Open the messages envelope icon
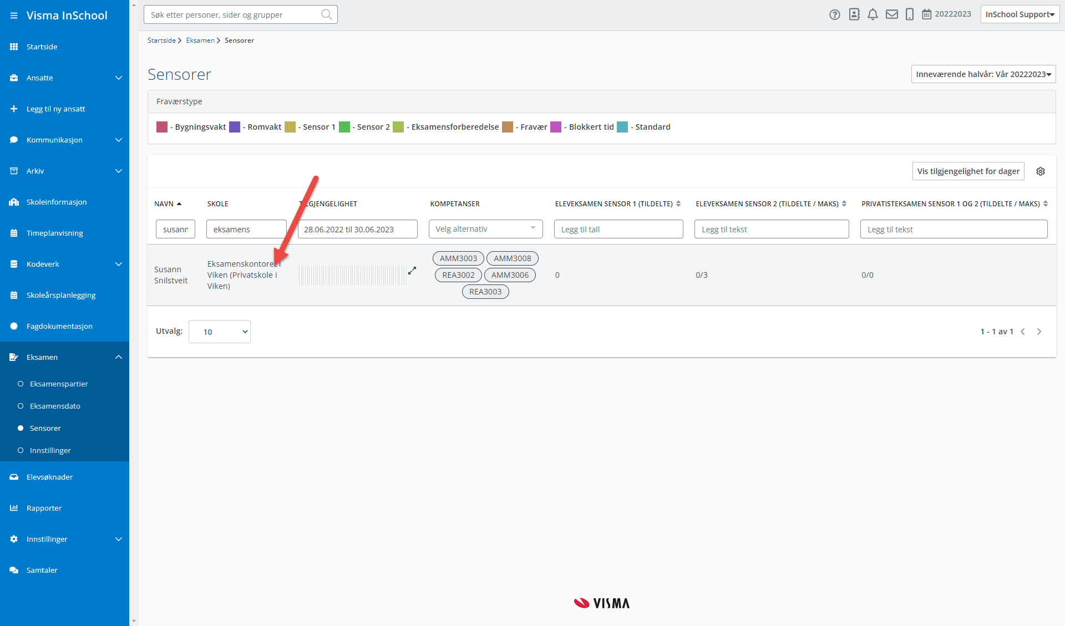1065x626 pixels. point(891,14)
